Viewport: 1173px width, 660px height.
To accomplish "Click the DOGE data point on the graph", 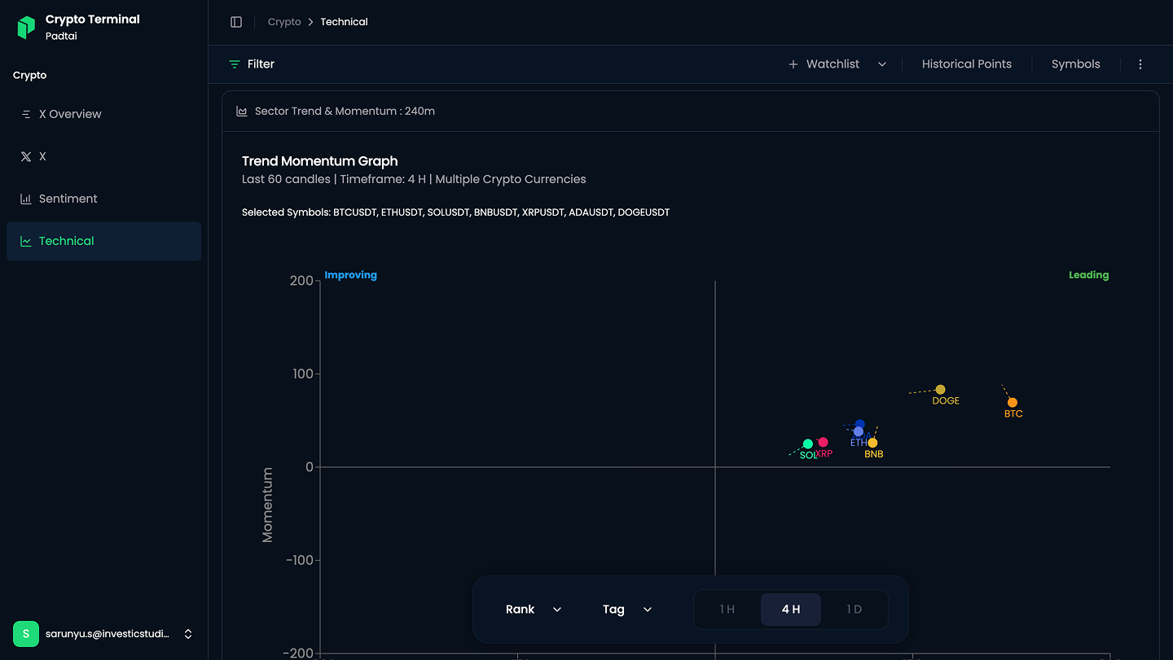I will click(941, 389).
